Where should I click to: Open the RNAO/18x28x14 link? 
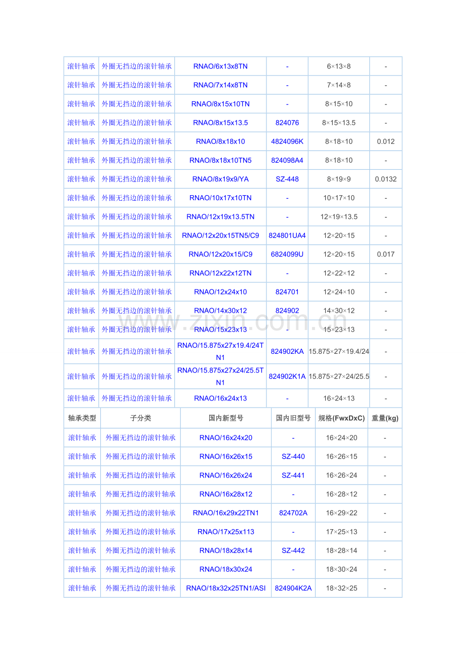click(225, 550)
